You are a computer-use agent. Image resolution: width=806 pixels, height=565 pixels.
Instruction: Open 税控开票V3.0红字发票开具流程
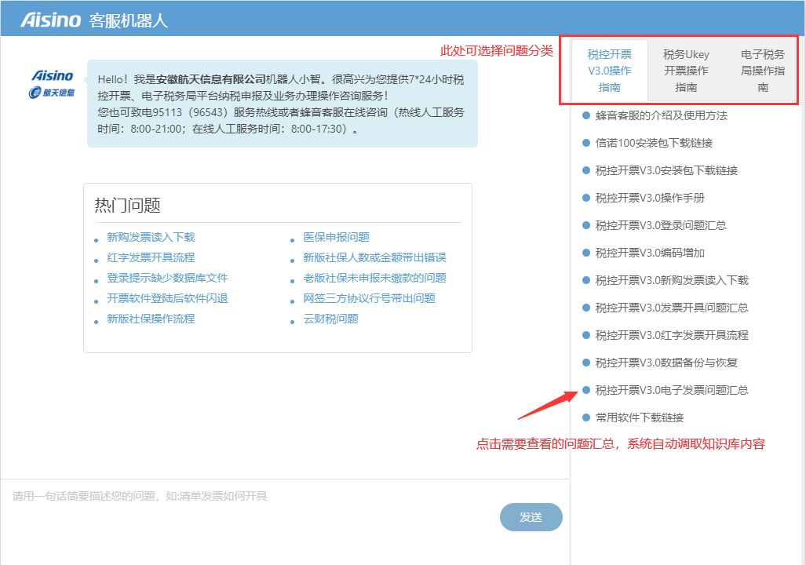tap(672, 335)
